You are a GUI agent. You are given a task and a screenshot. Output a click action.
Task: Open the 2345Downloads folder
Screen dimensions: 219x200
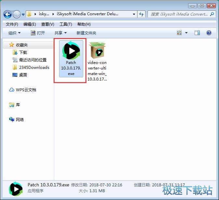(x=34, y=68)
